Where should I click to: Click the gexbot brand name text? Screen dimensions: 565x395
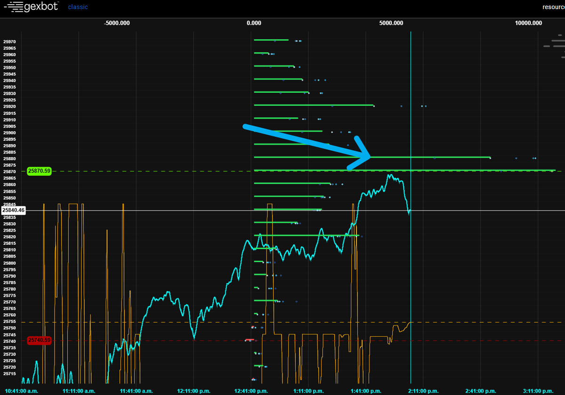[x=35, y=7]
